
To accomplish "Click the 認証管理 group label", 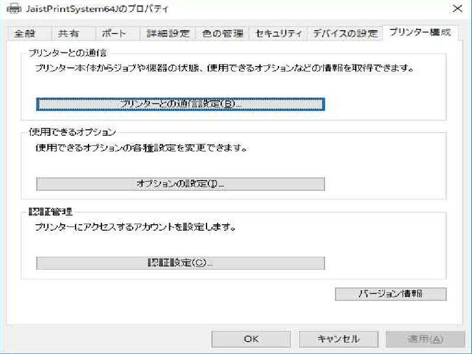I will (51, 212).
